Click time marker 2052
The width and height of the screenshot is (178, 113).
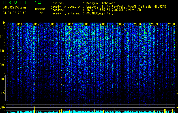36,24
